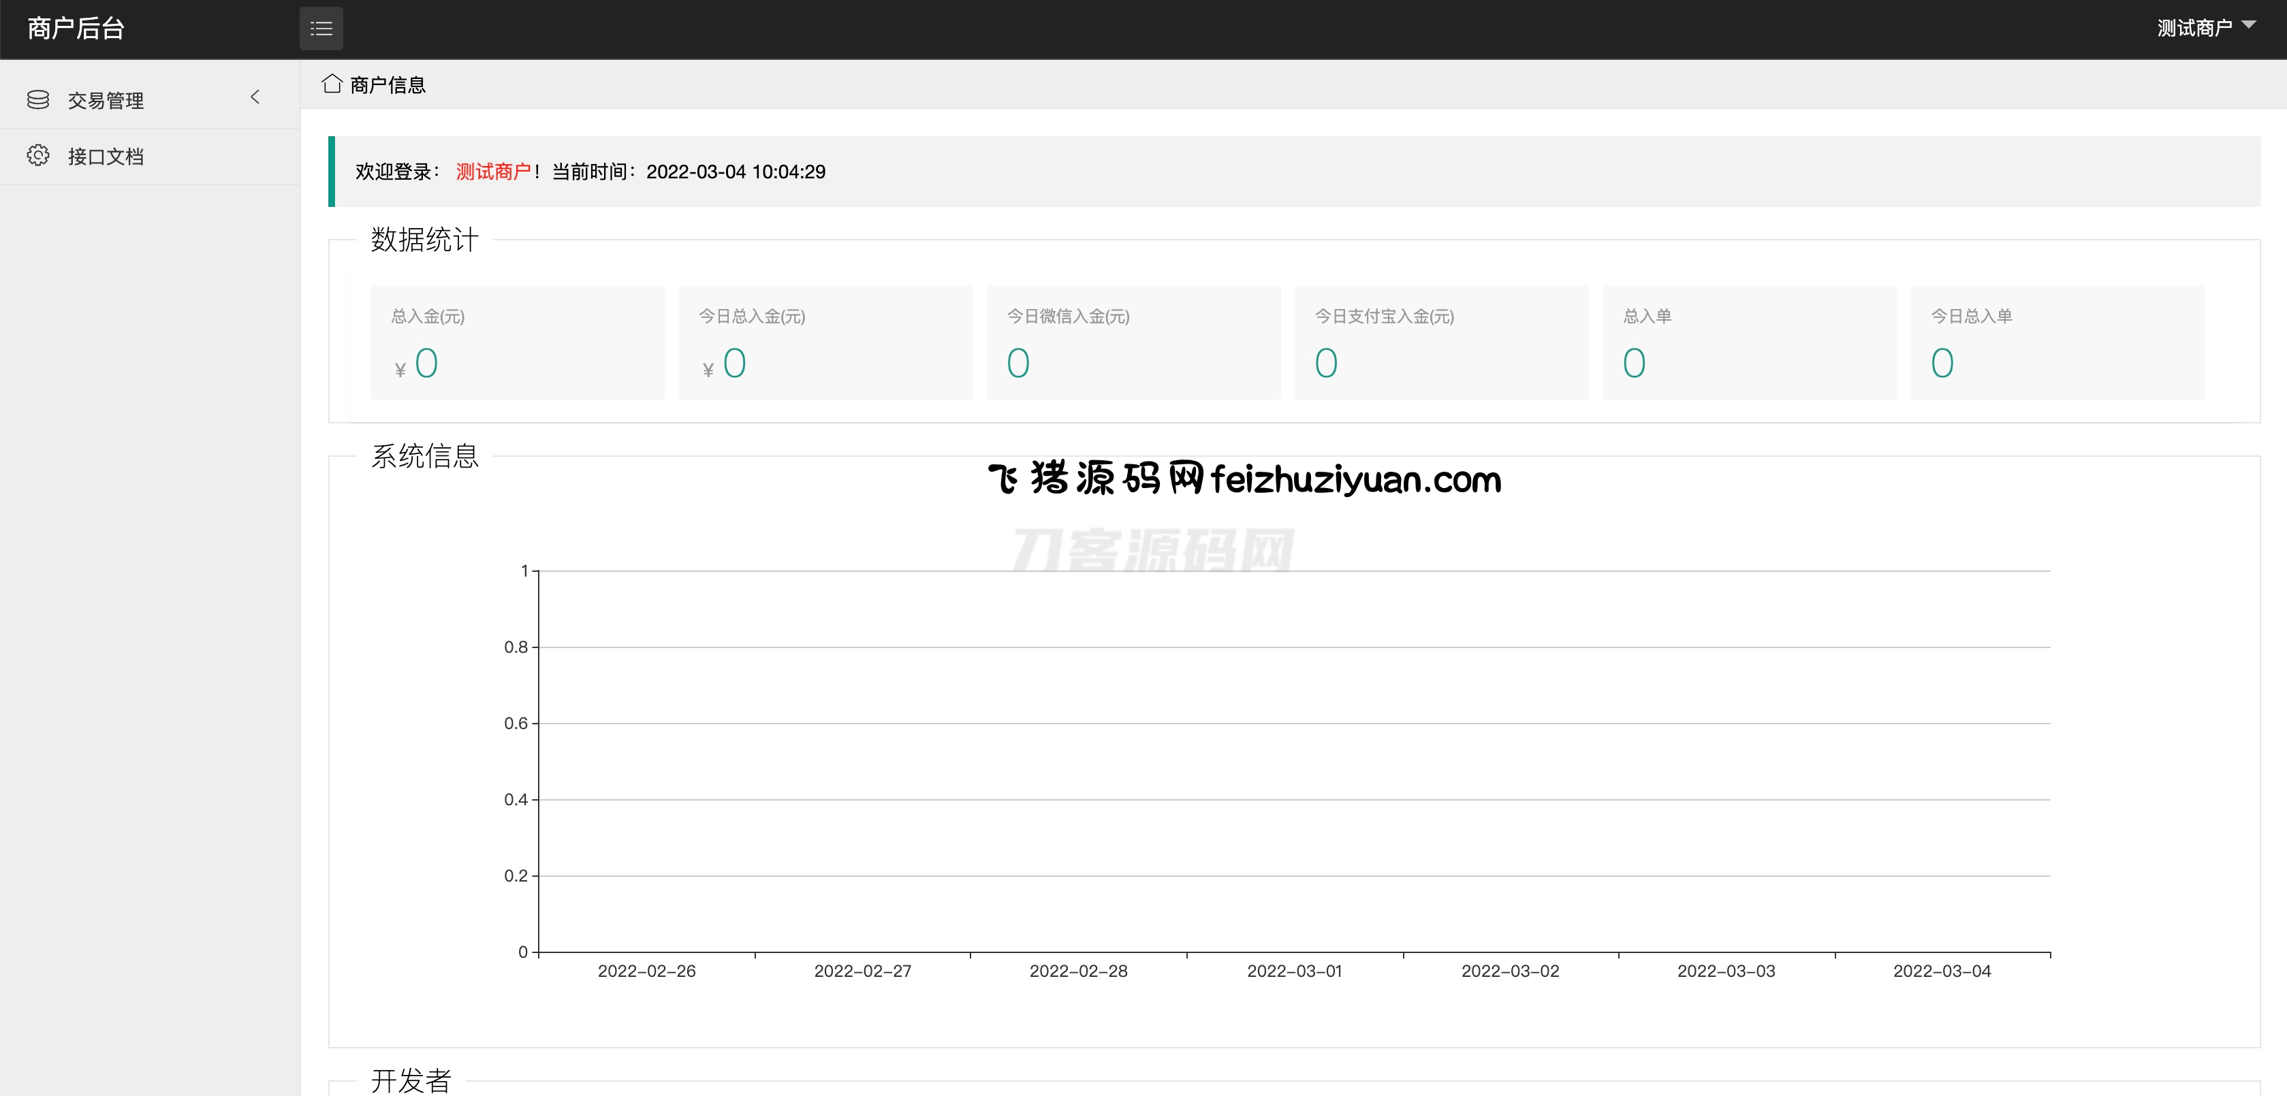This screenshot has height=1096, width=2287.
Task: Expand the 交易管理 chevron arrow
Action: [x=255, y=97]
